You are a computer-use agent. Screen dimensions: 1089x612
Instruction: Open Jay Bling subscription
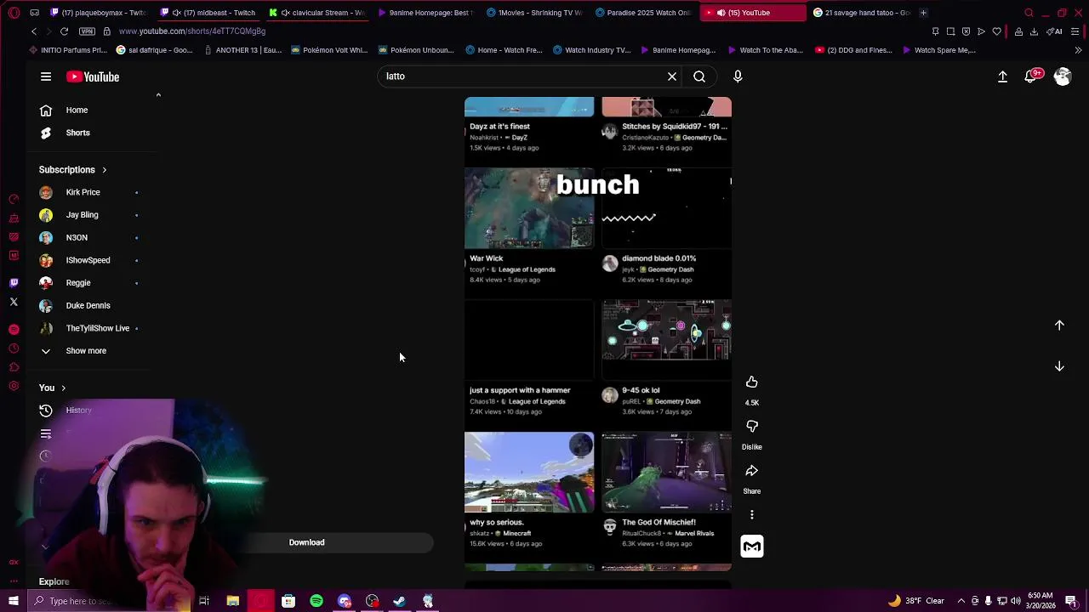click(83, 215)
